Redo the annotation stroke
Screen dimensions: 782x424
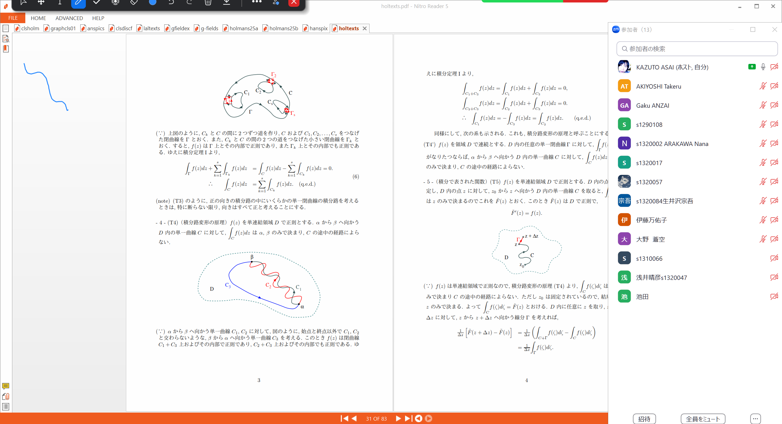click(x=189, y=2)
